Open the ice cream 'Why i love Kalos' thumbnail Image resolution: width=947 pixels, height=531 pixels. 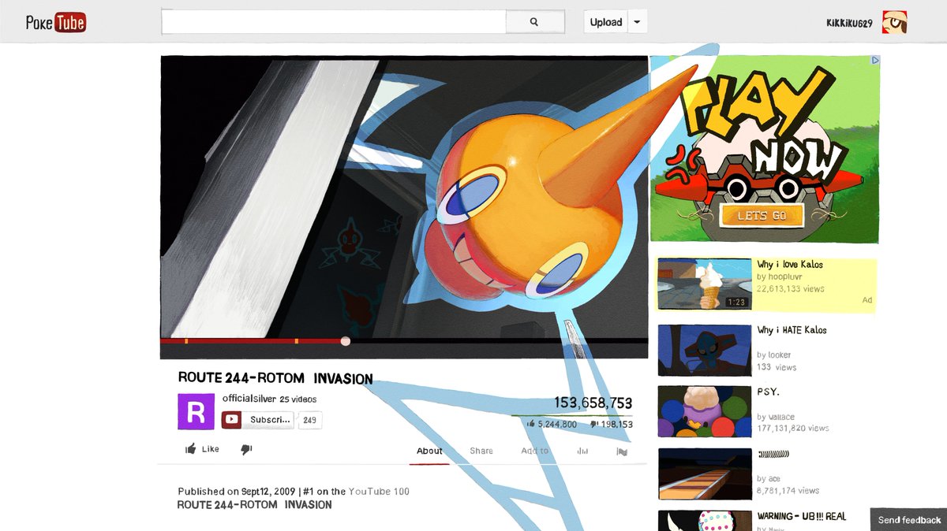point(705,284)
